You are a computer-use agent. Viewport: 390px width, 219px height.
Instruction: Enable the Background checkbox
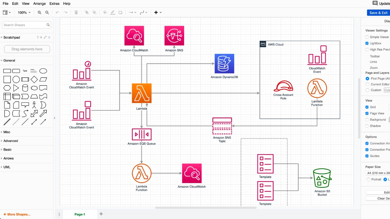(367, 120)
